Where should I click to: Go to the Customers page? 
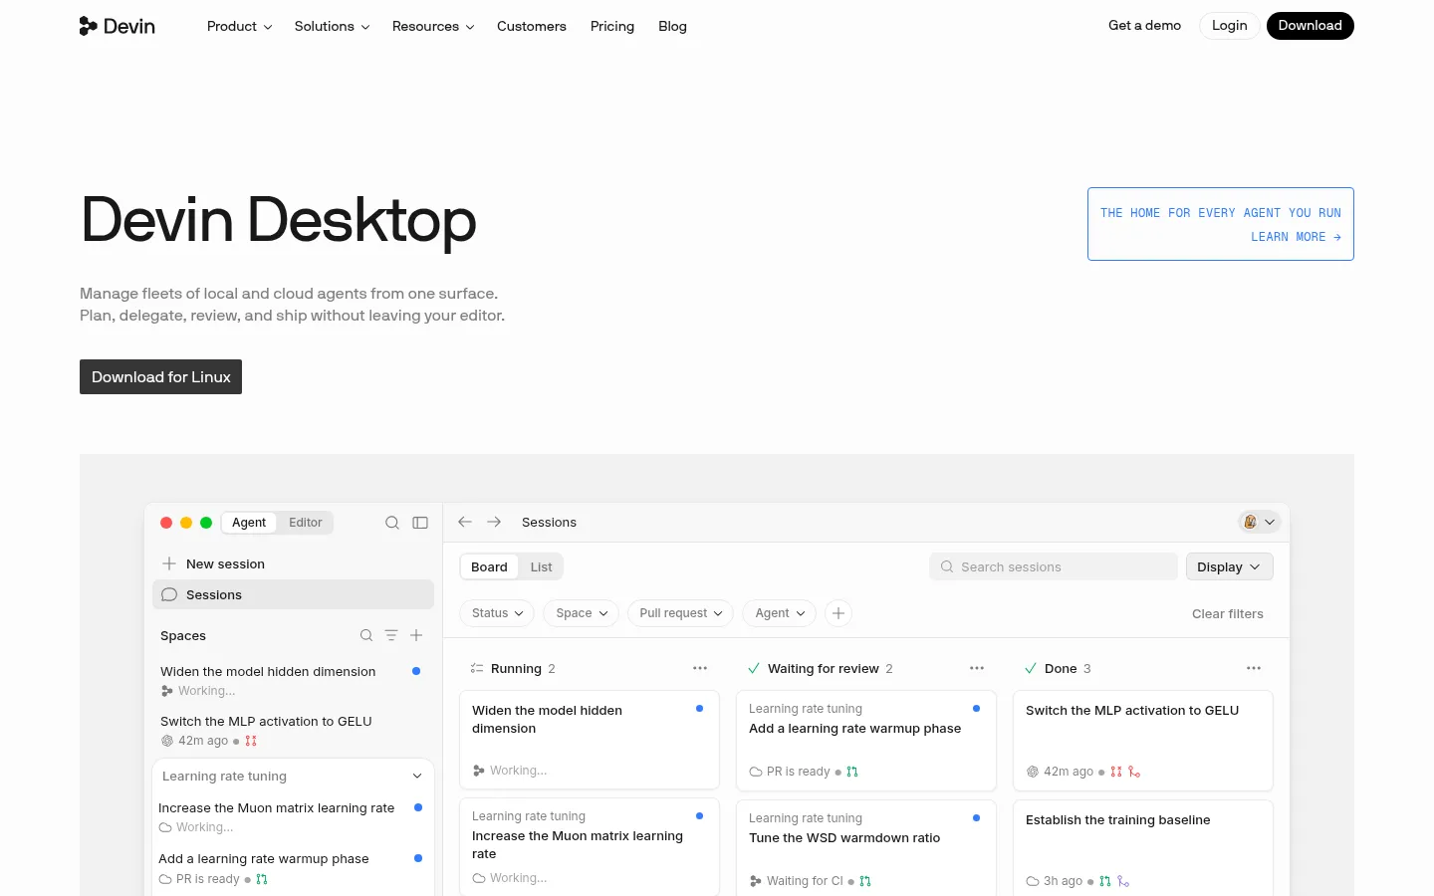(532, 26)
